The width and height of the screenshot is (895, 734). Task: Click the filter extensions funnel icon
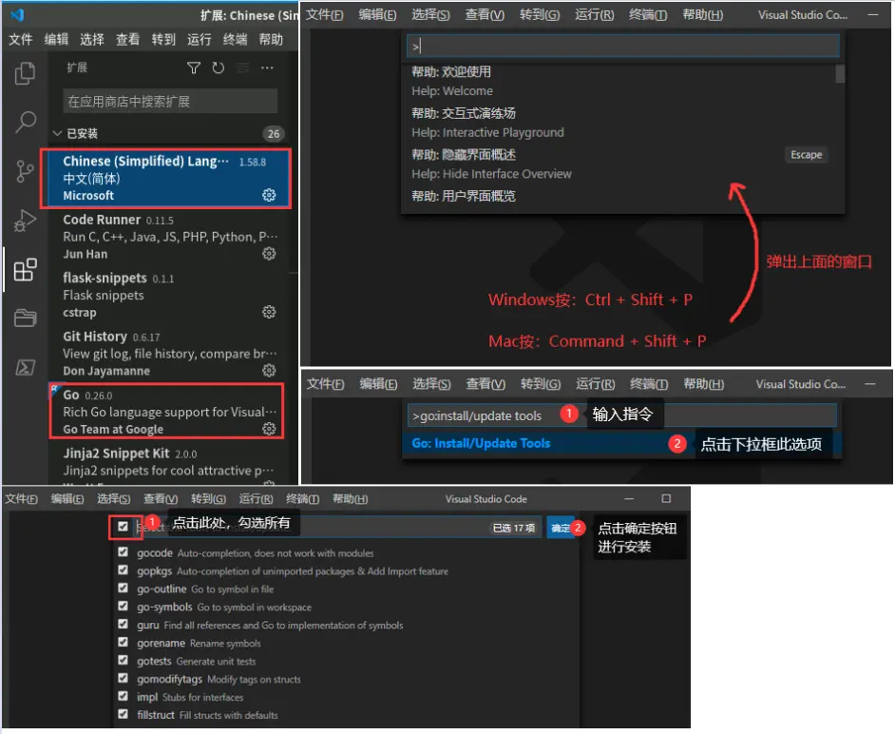pos(194,68)
